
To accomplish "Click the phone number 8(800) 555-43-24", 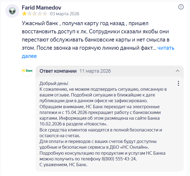I will click(119, 159).
